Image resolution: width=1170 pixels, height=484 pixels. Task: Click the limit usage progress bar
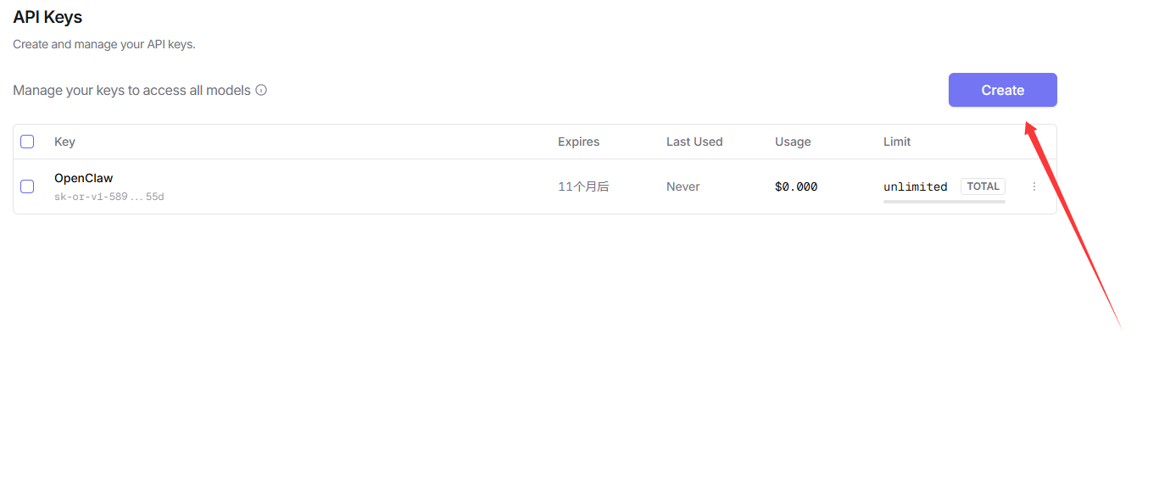click(x=944, y=202)
